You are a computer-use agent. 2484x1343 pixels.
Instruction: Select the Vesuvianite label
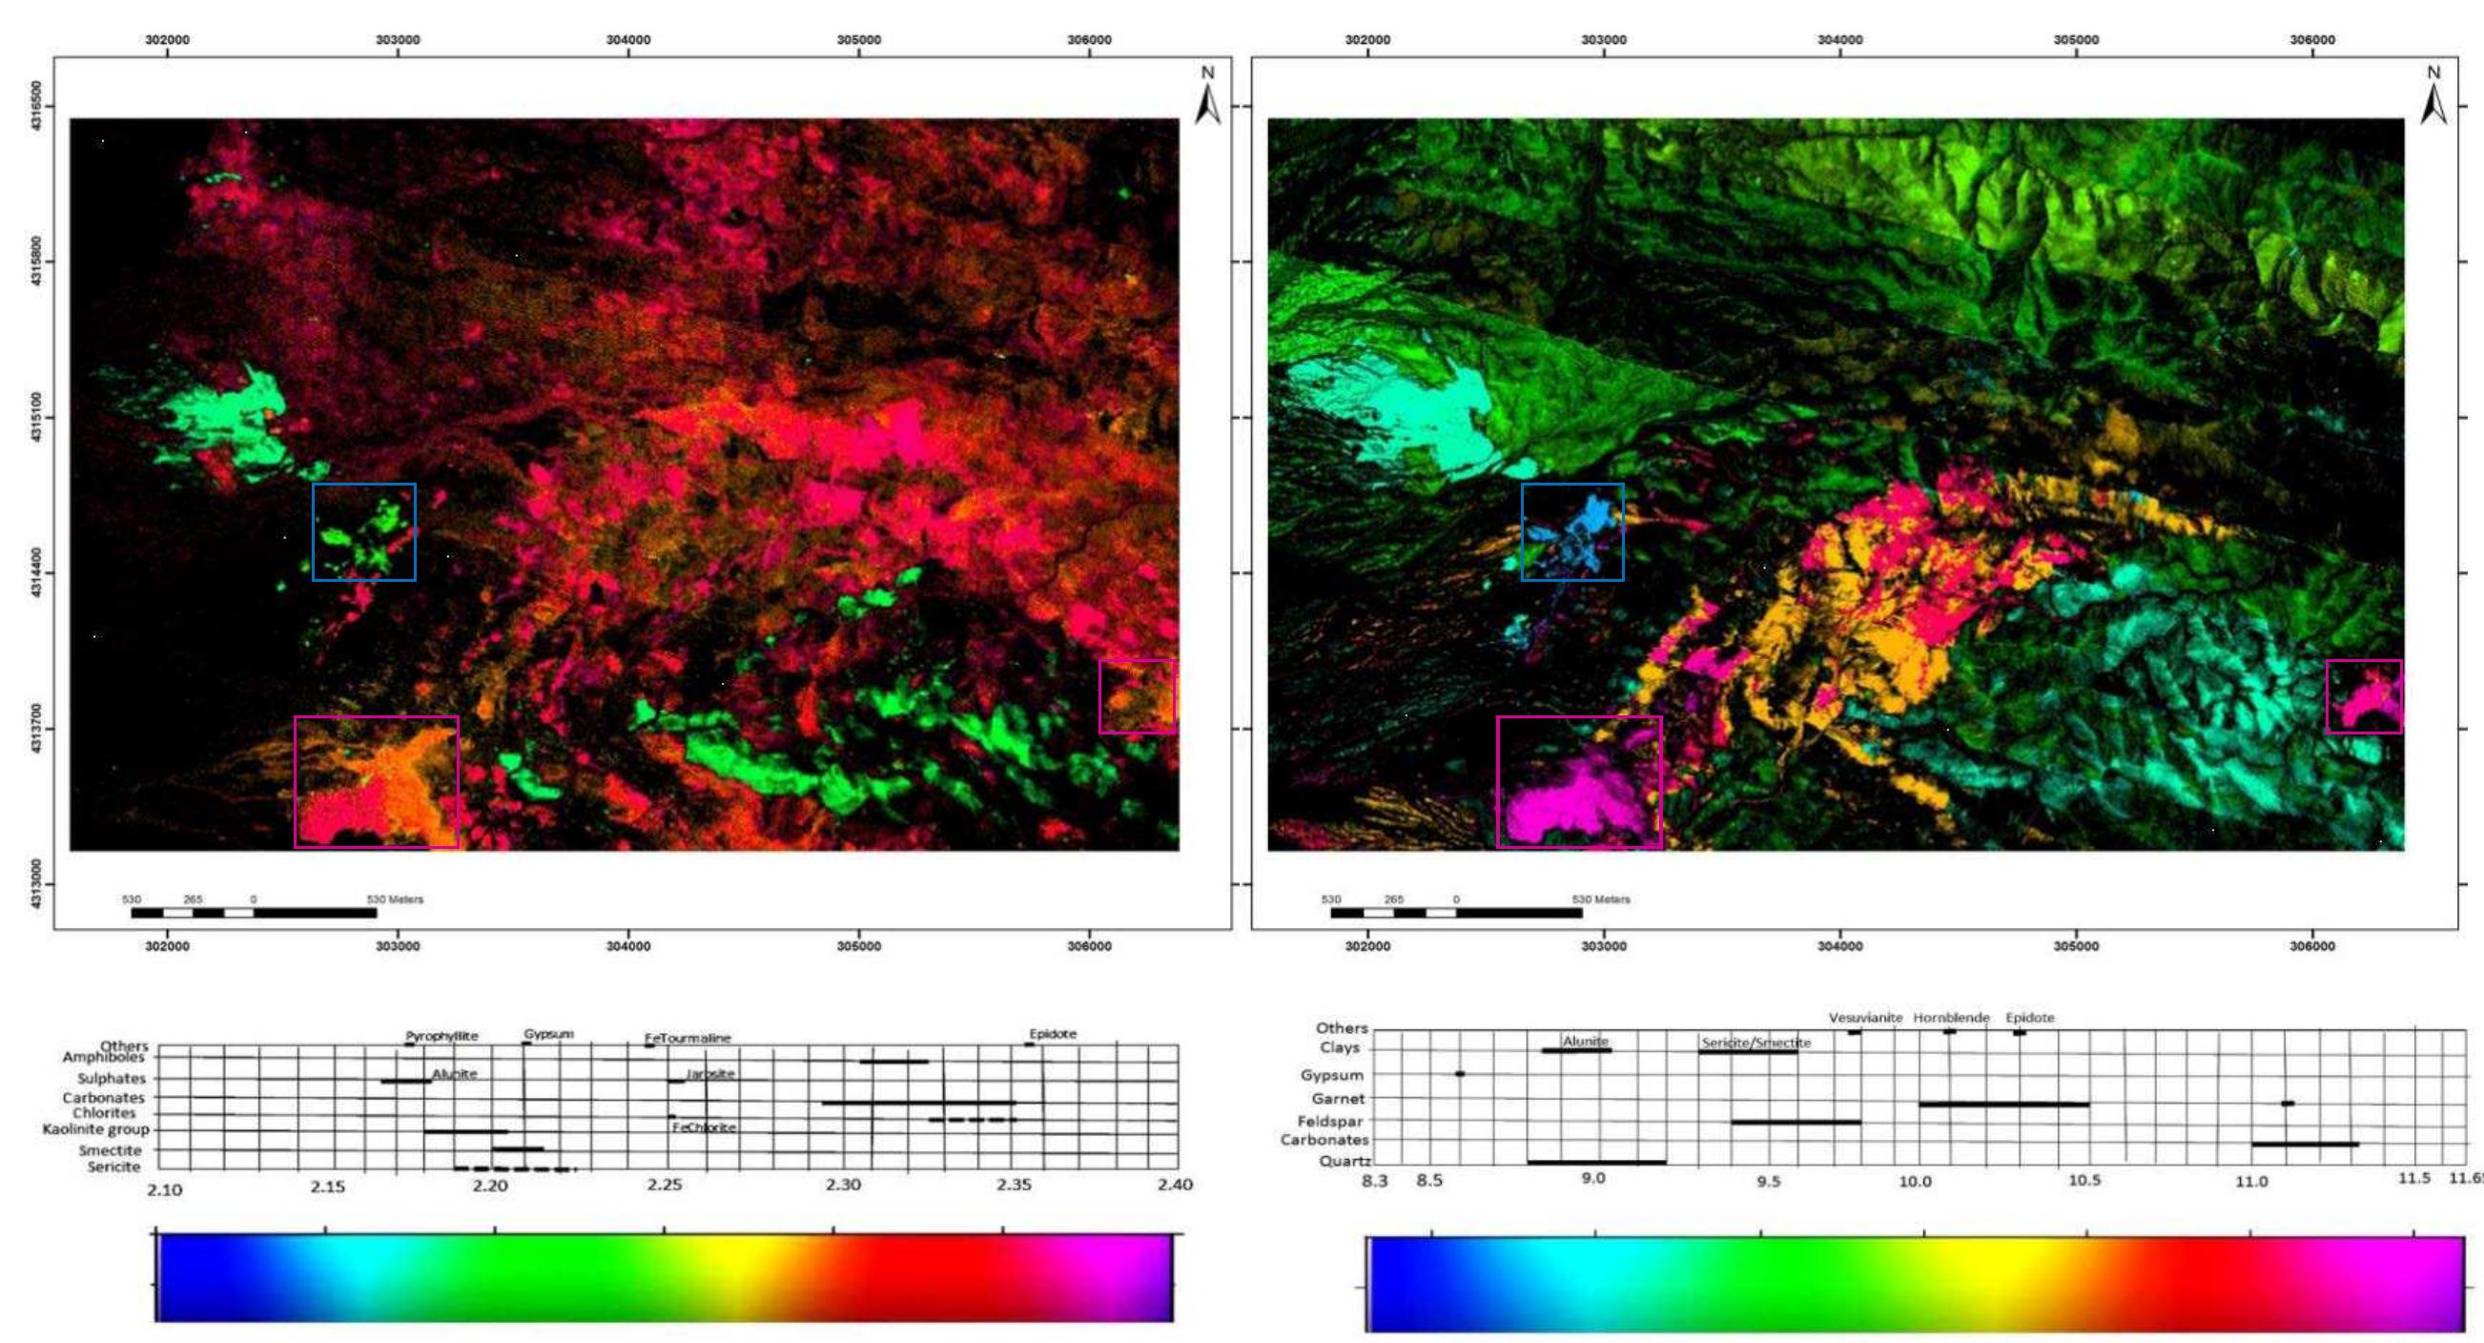(x=1866, y=1018)
